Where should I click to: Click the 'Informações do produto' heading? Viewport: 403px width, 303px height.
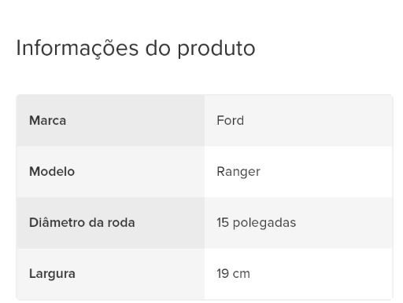135,49
